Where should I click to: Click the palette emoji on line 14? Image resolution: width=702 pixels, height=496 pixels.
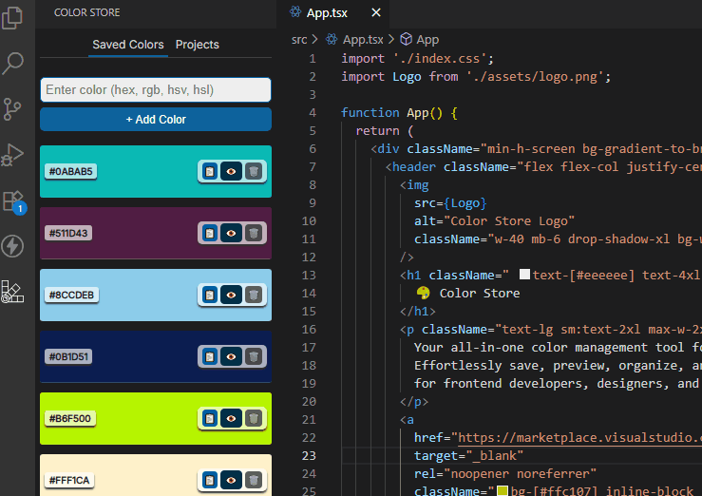click(x=423, y=294)
